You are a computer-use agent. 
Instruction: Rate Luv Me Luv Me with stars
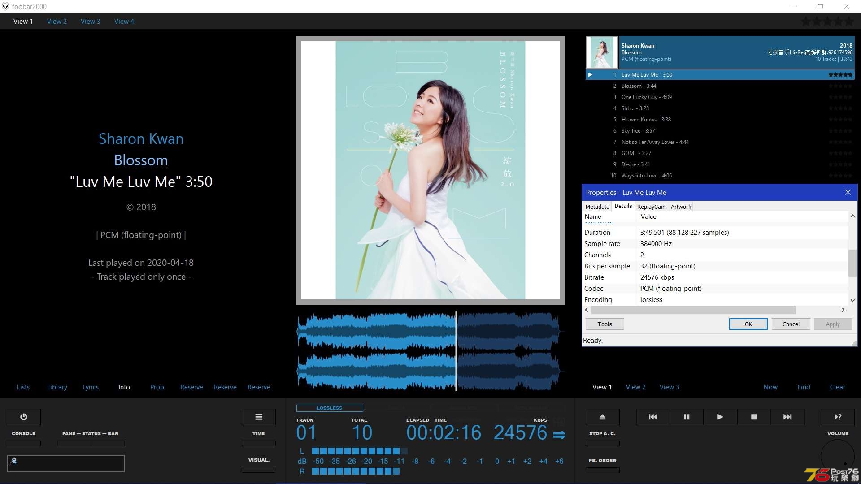coord(840,75)
